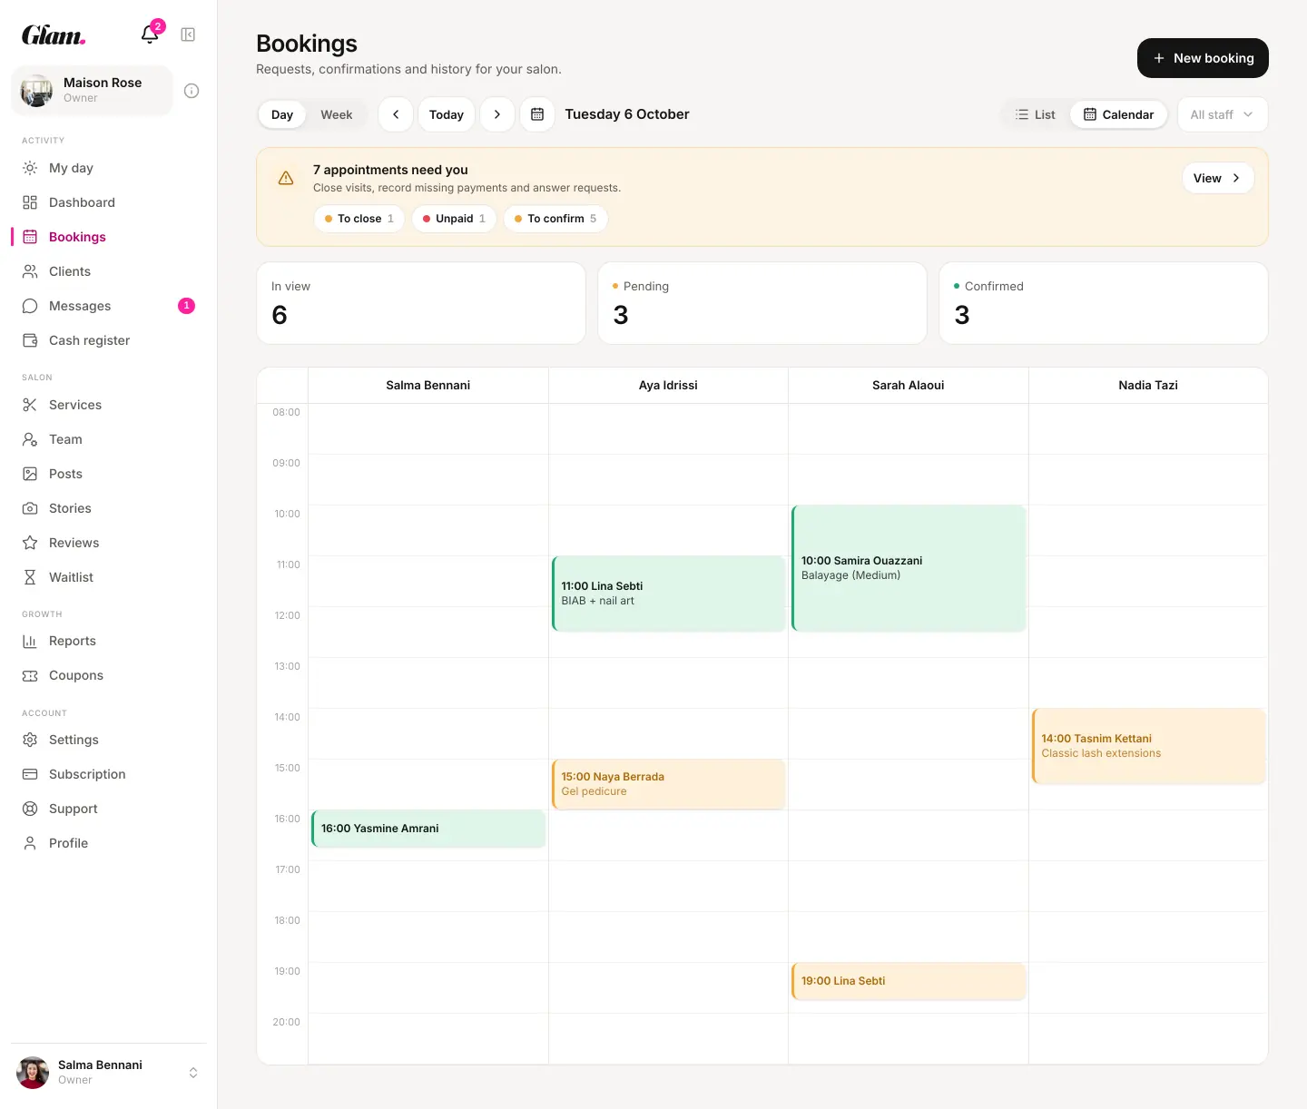Click the Services scissors icon
Screen dimensions: 1307x1109
30,405
